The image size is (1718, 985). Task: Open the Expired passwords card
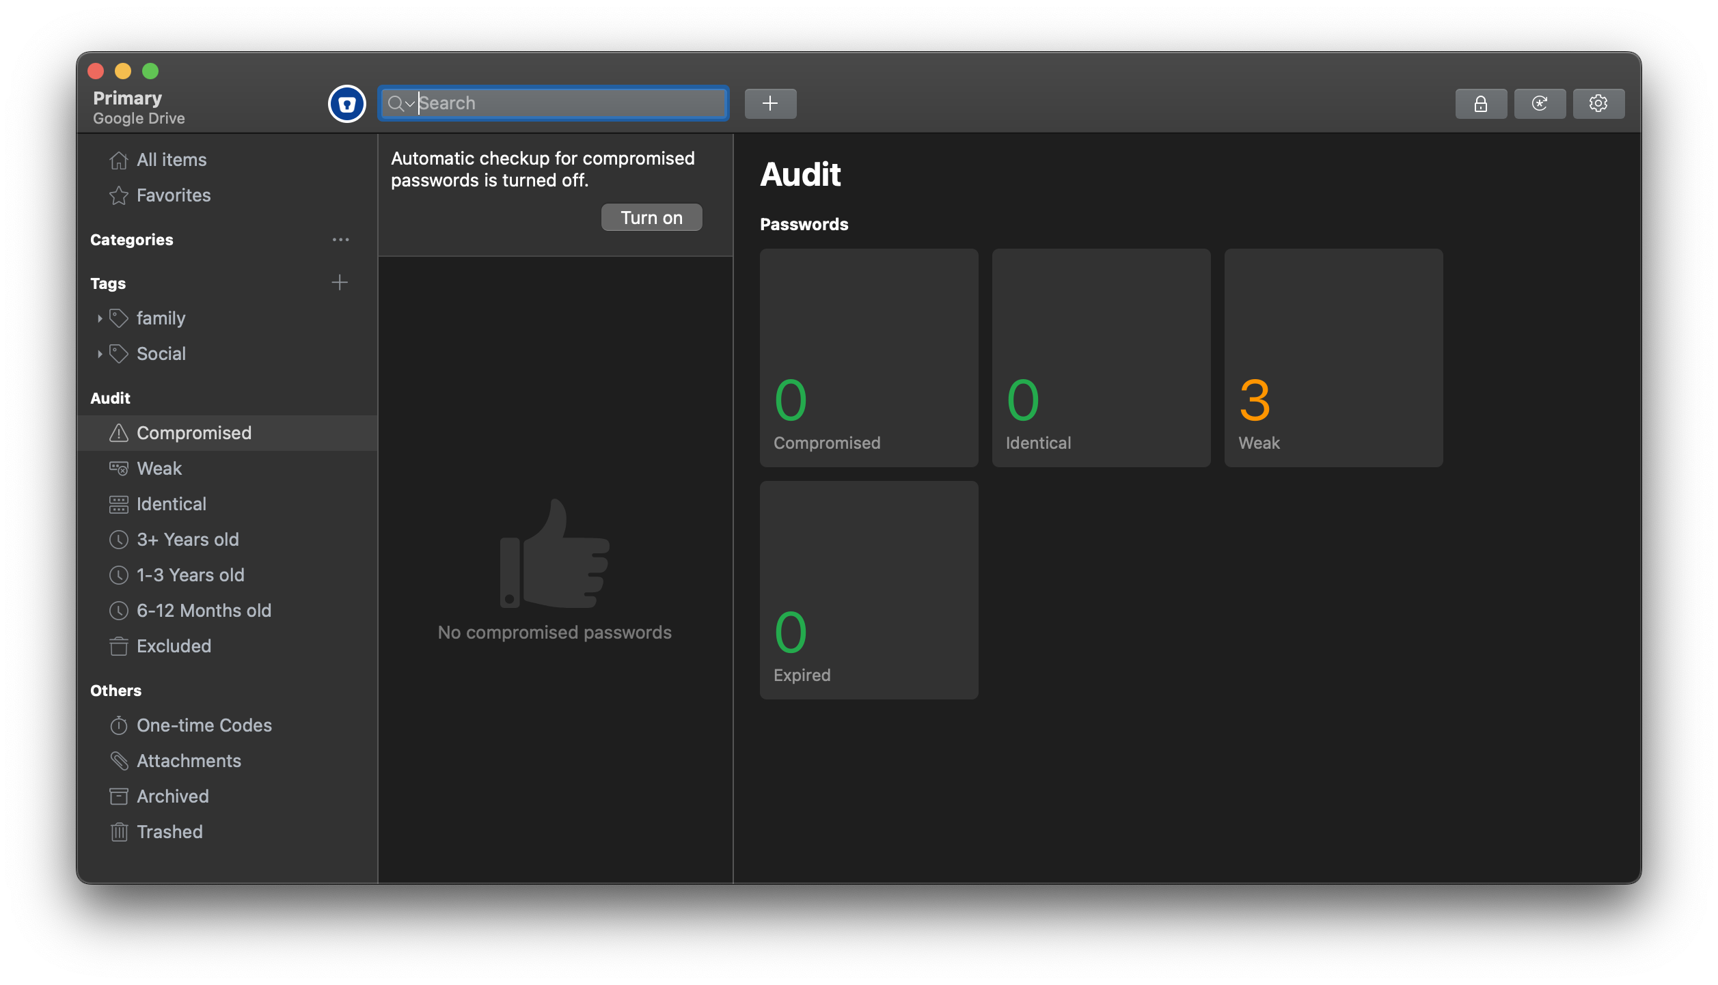(x=869, y=590)
